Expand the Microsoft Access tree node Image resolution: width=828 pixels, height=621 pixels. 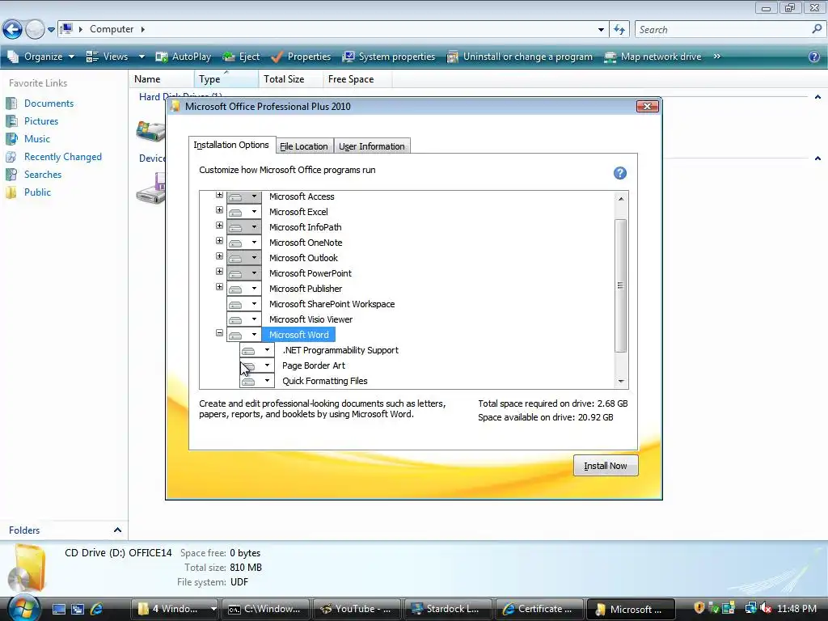[x=219, y=195]
